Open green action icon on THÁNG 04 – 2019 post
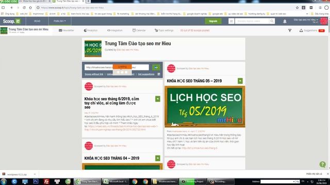This screenshot has height=185, width=330. [158, 158]
